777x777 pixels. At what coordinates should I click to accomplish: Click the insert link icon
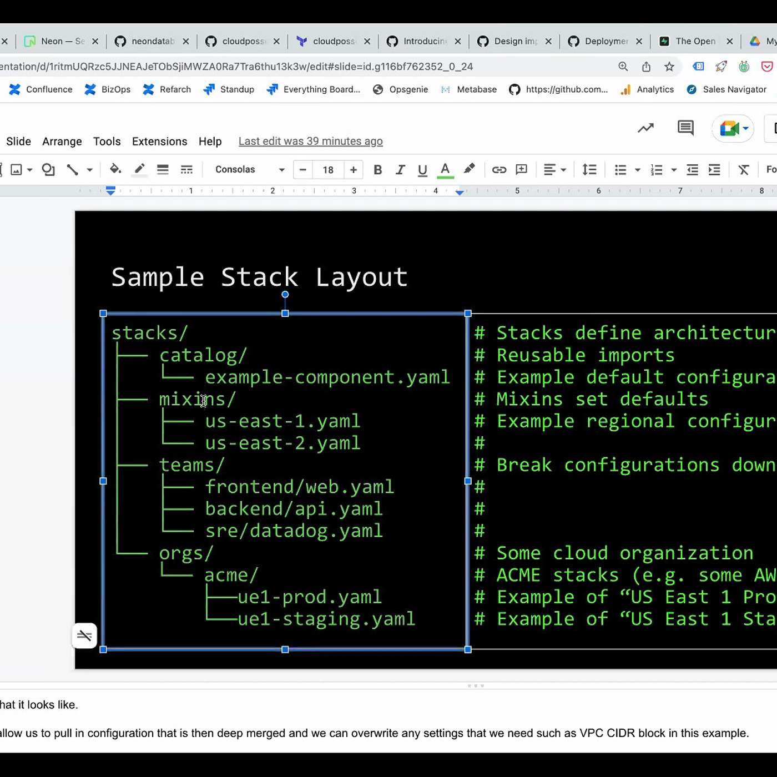(499, 170)
